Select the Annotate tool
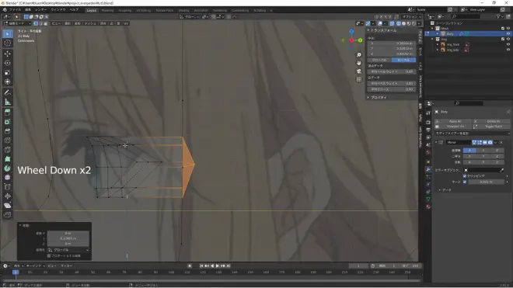Image resolution: width=513 pixels, height=288 pixels. pos(8,92)
